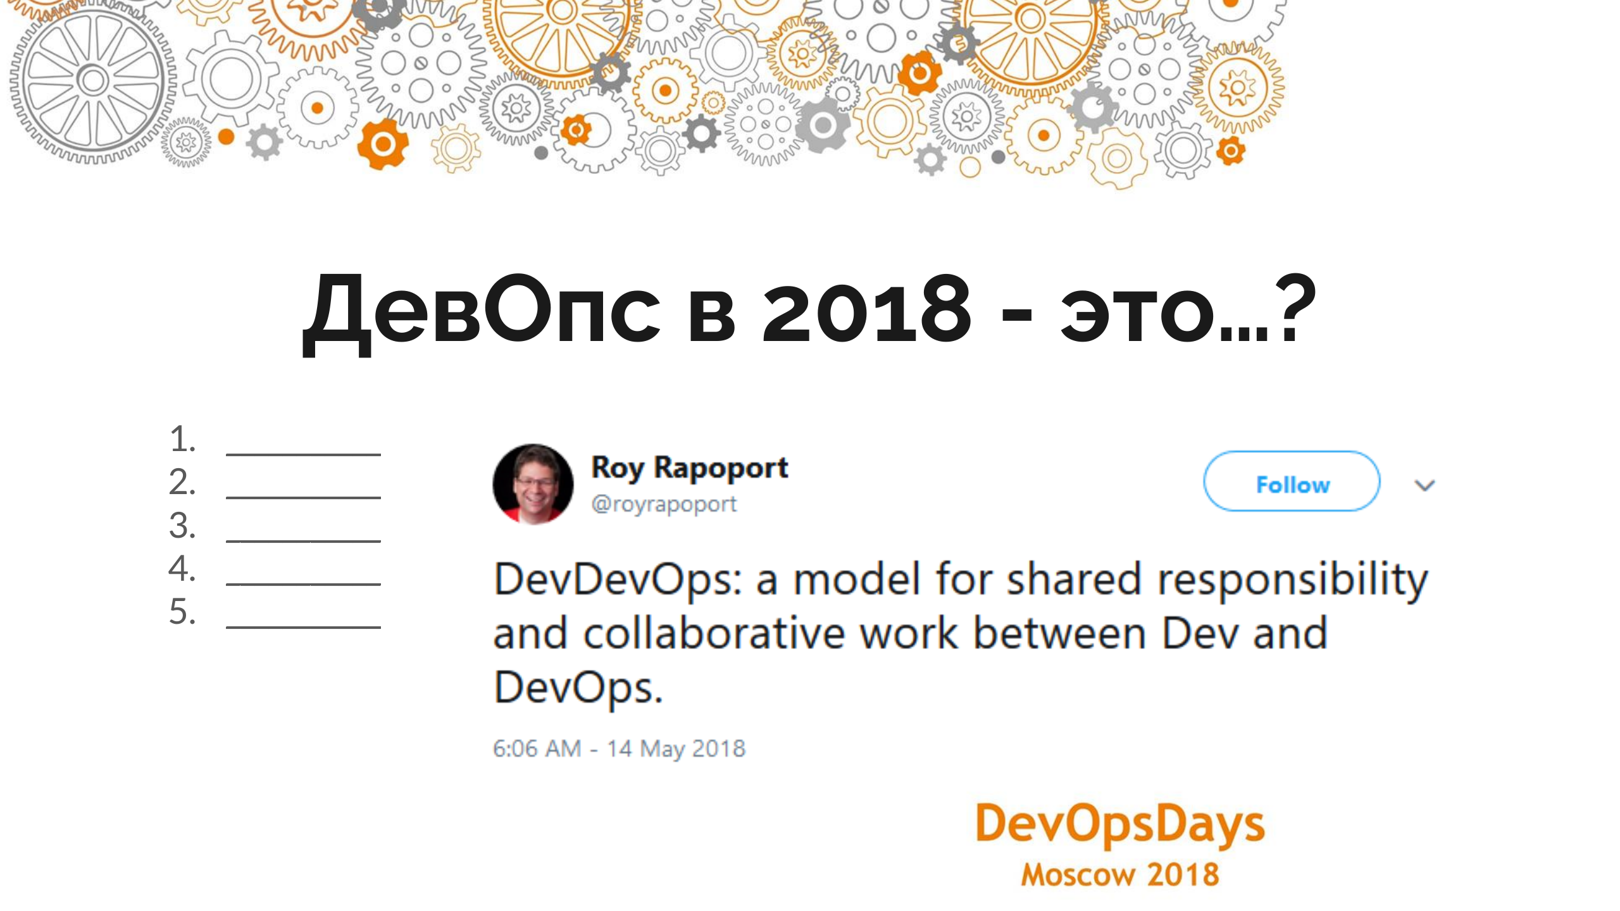Click the orange accent gear top right corner
Viewport: 1620px width, 911px height.
(x=1230, y=152)
